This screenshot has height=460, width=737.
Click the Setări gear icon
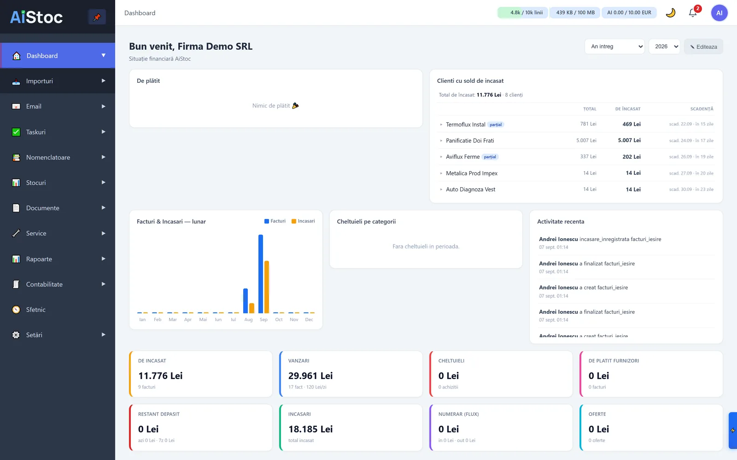click(x=16, y=335)
